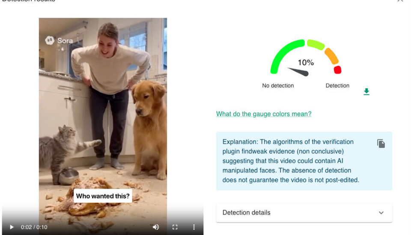Click the chevron arrow beside Detection details
The width and height of the screenshot is (411, 235).
point(381,213)
